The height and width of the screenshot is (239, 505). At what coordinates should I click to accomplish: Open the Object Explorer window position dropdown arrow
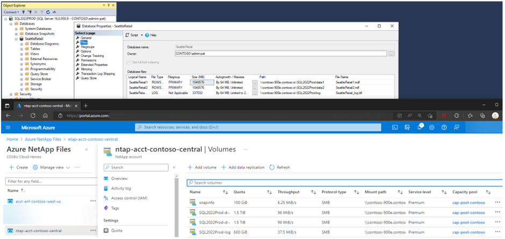pyautogui.click(x=104, y=5)
